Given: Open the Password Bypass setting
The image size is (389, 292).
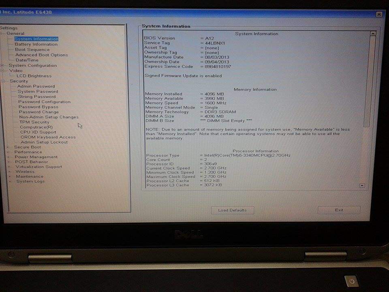Looking at the screenshot, I should pyautogui.click(x=38, y=107).
